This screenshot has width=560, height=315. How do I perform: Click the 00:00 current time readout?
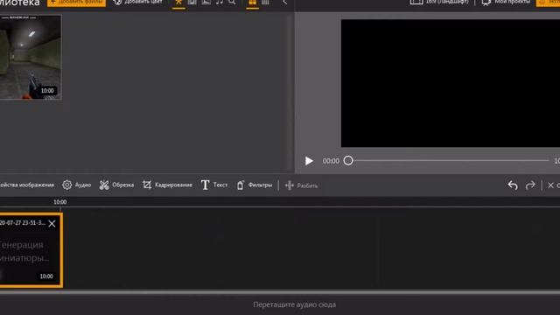331,161
